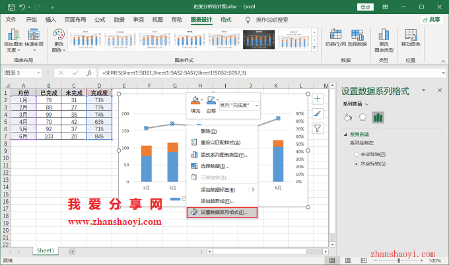Click zoom out minus button
The image size is (449, 265).
376,260
